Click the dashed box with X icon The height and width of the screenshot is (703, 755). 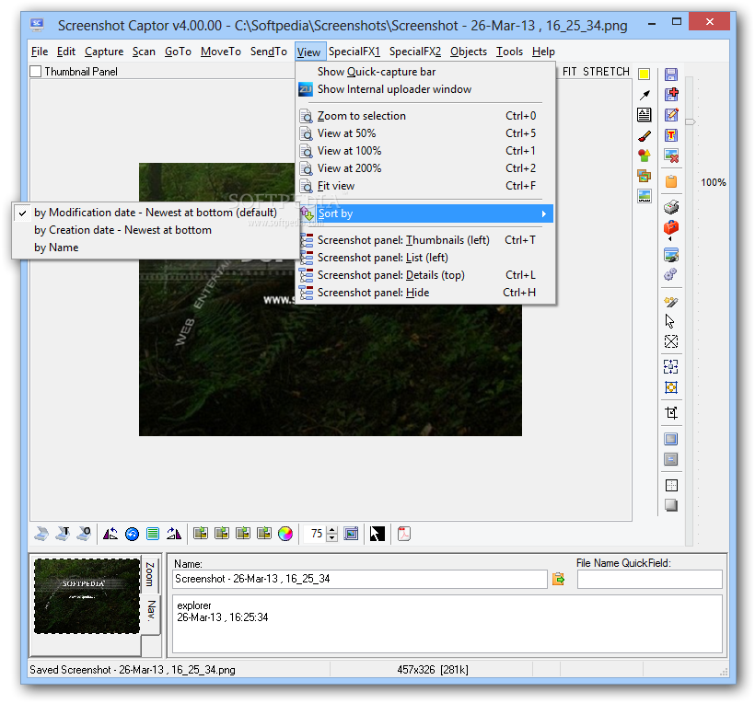[x=671, y=341]
